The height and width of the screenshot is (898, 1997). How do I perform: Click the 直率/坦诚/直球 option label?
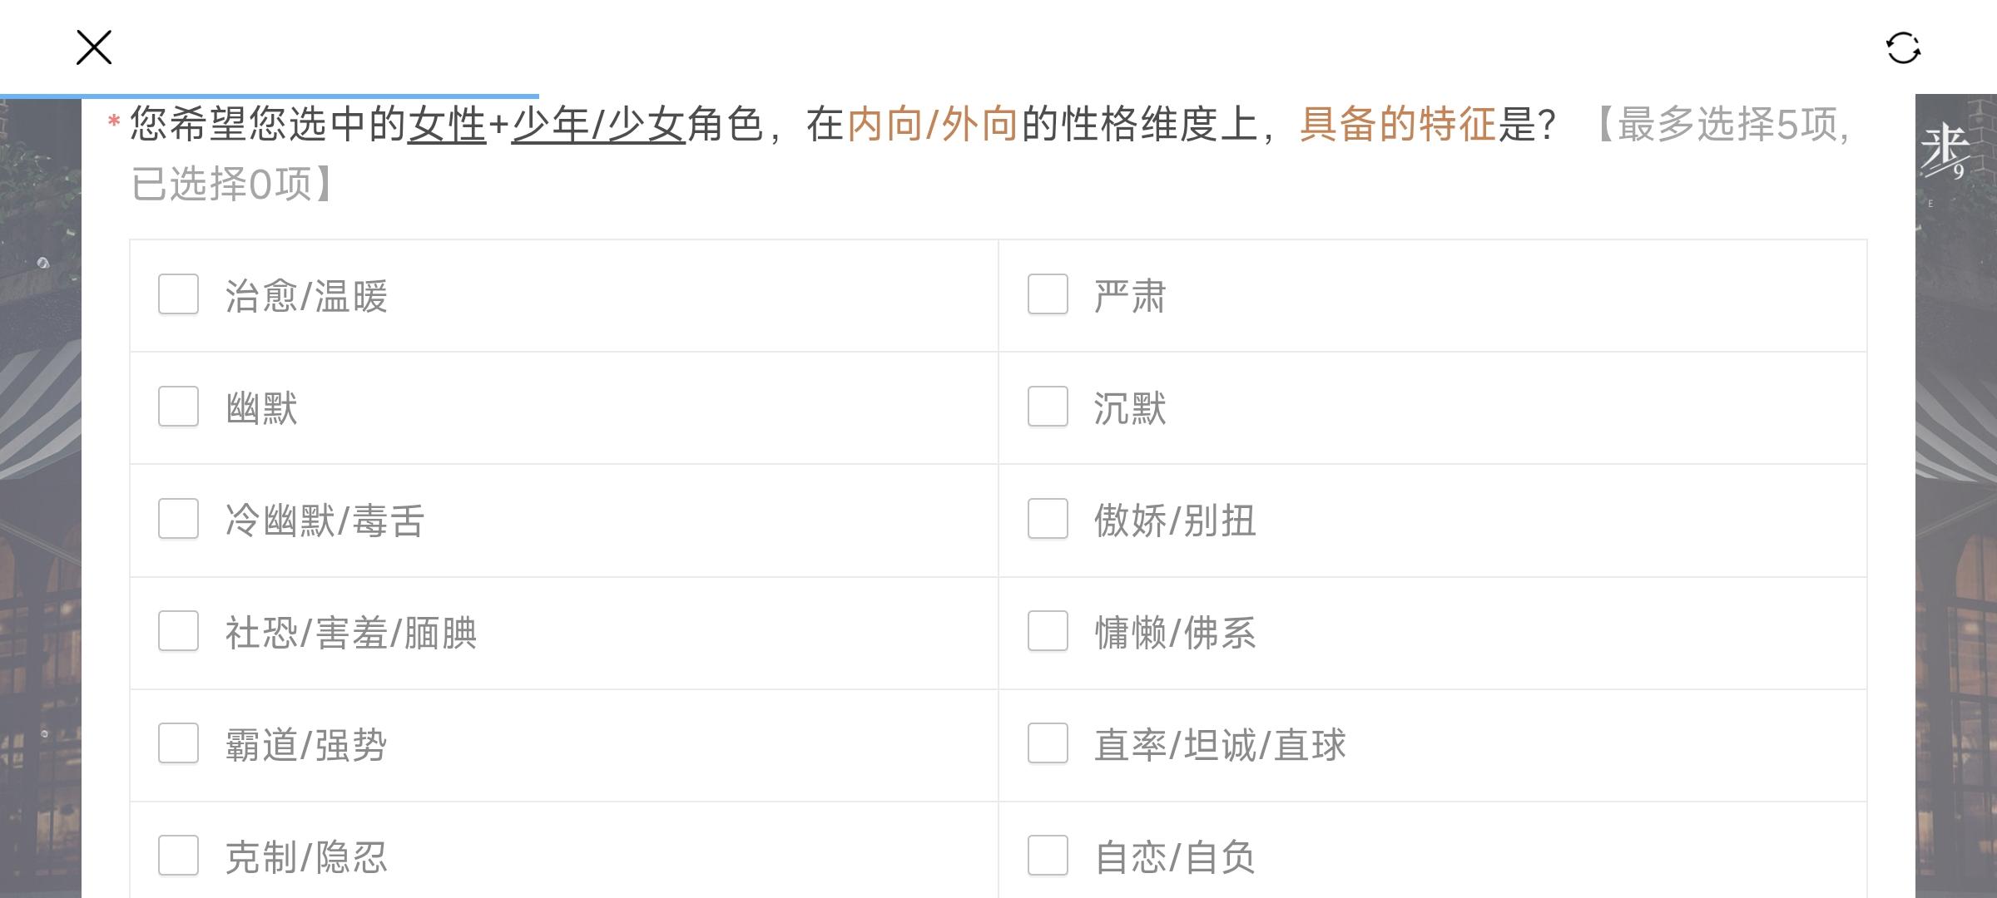pyautogui.click(x=1220, y=745)
